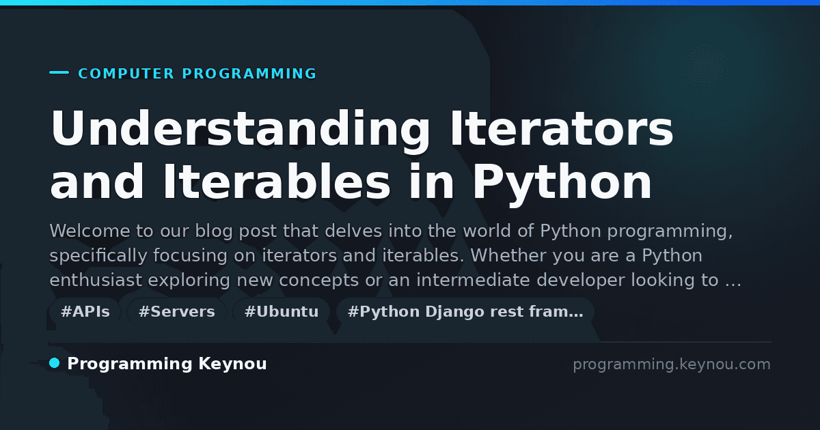The height and width of the screenshot is (430, 820).
Task: Click the Programming Keynou site name
Action: tap(167, 364)
